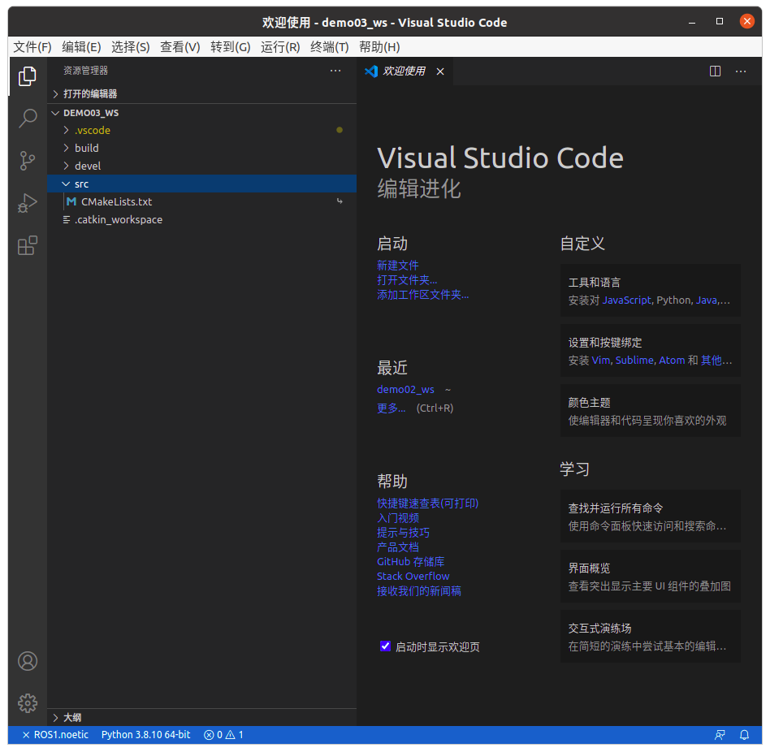Click the notifications bell in the status bar
Viewport: 770px width, 752px height.
tap(744, 734)
